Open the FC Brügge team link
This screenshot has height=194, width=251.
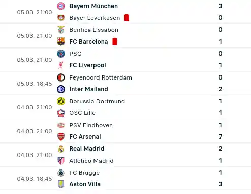84,173
